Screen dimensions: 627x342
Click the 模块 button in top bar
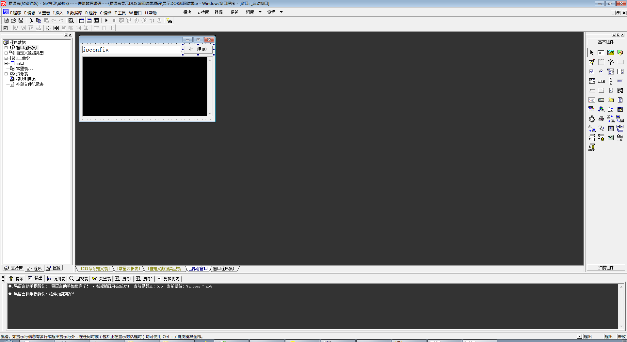(x=187, y=12)
